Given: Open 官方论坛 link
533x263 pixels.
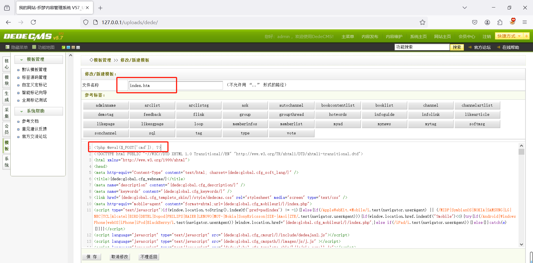Looking at the screenshot, I should [482, 47].
